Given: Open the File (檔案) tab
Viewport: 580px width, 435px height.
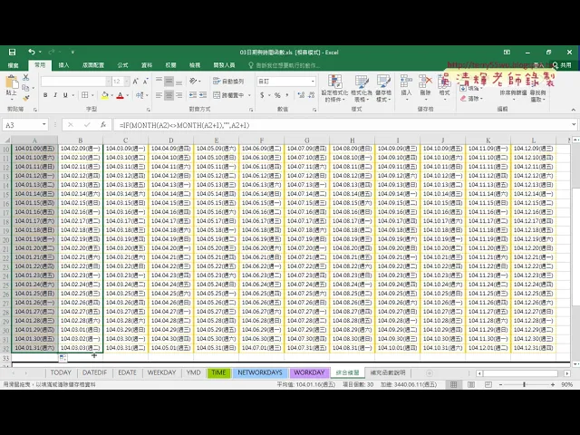Looking at the screenshot, I should (14, 65).
